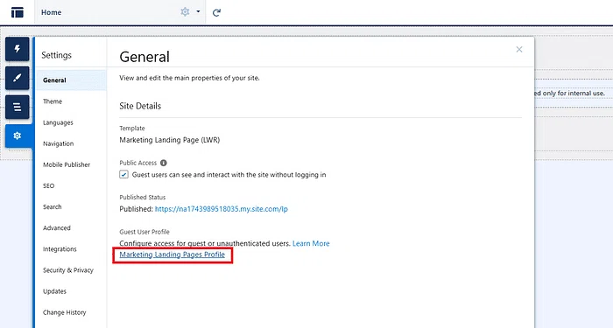Open the Updates settings tab

pos(71,291)
